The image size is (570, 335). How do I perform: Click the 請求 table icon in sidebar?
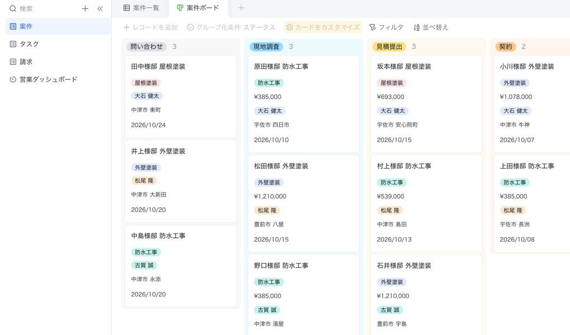point(13,62)
